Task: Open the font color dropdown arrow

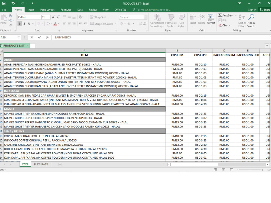Action: coord(59,24)
